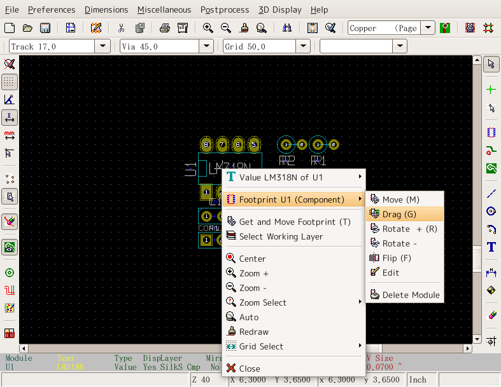Click the Save board floppy disk icon

[x=45, y=28]
